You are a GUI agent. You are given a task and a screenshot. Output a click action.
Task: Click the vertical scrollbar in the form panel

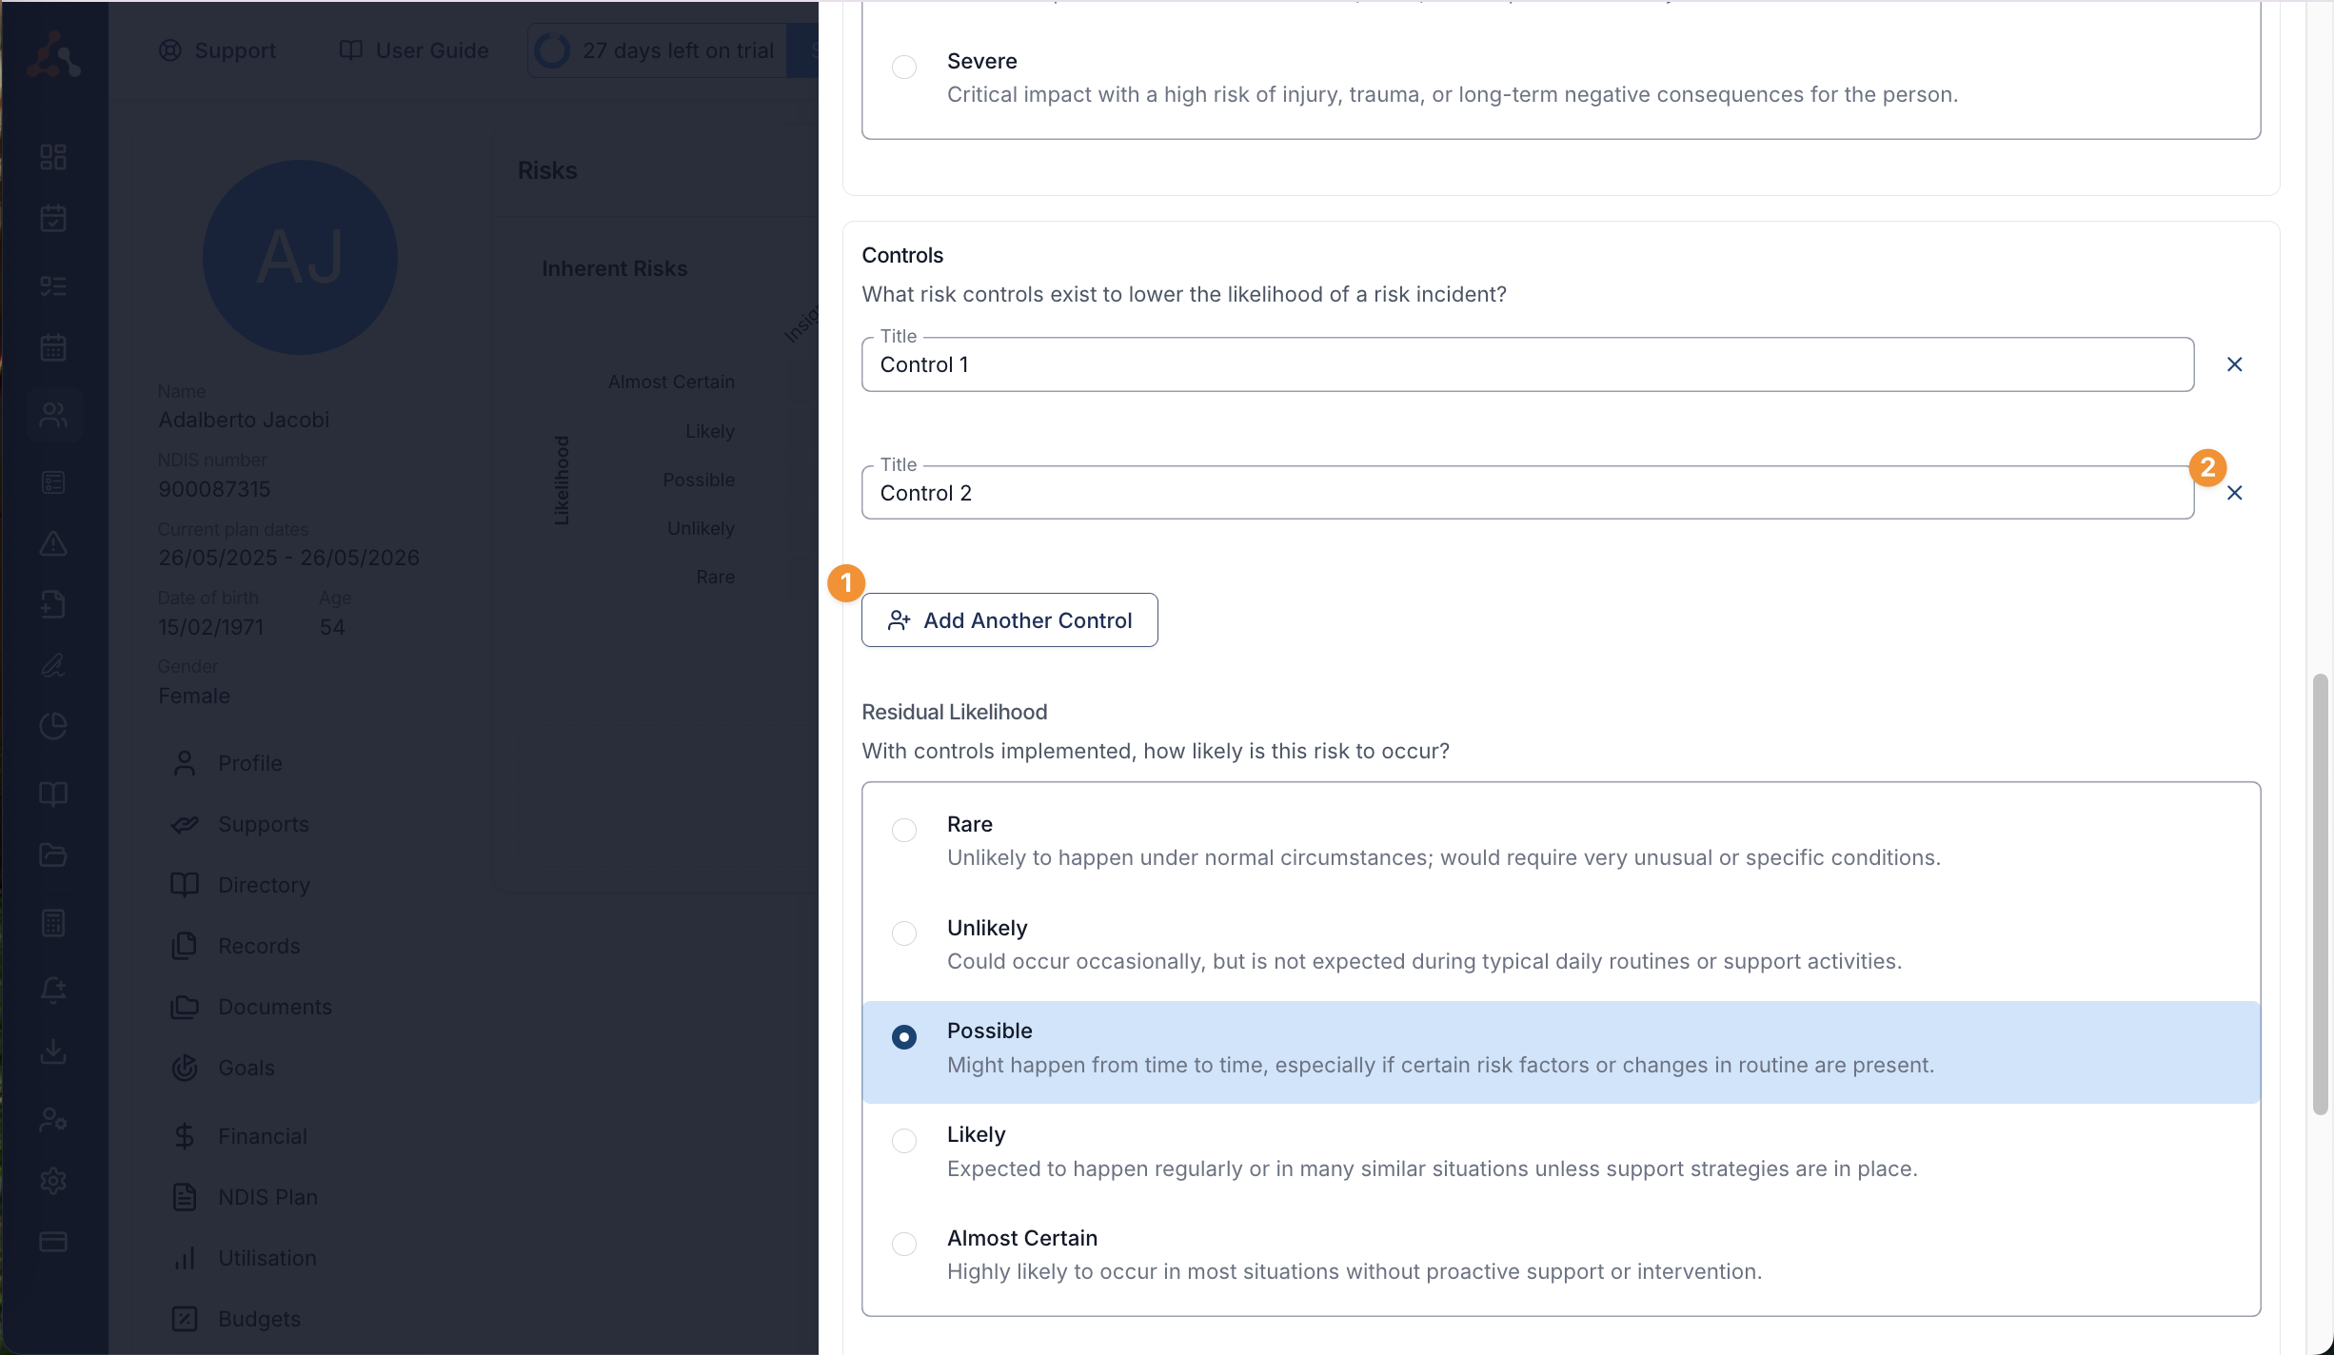tap(2320, 894)
